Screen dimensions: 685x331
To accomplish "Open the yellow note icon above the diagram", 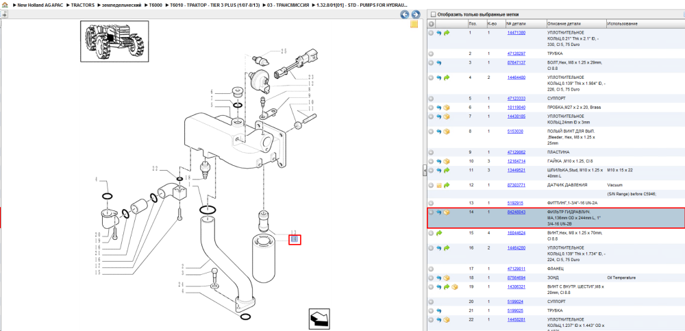I will (414, 24).
